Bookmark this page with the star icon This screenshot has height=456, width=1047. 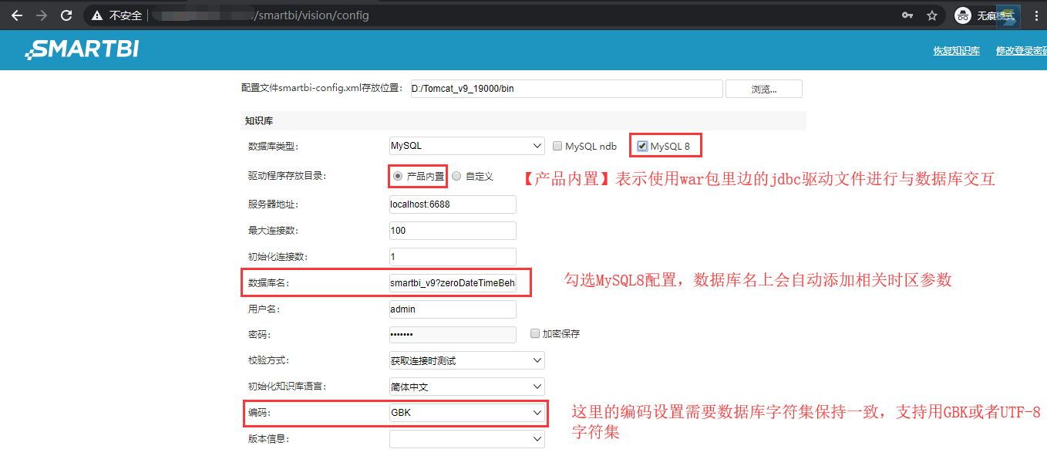pyautogui.click(x=932, y=15)
